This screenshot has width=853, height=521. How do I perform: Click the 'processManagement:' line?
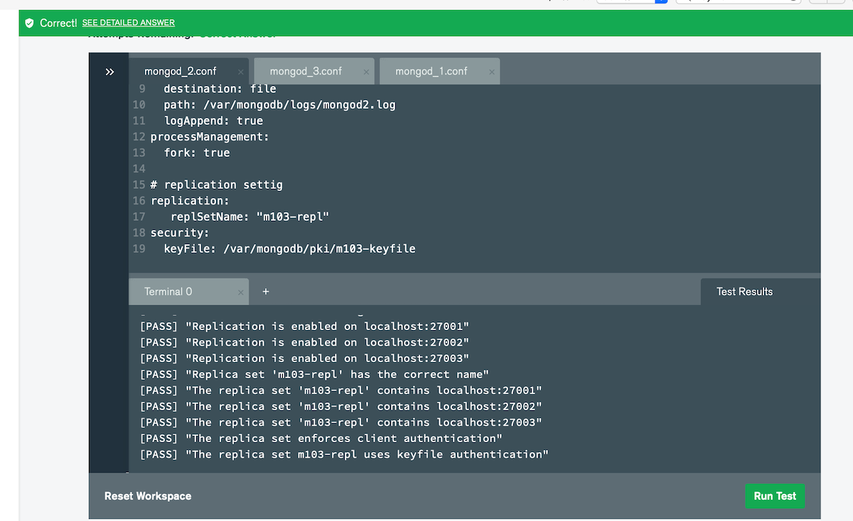tap(210, 136)
